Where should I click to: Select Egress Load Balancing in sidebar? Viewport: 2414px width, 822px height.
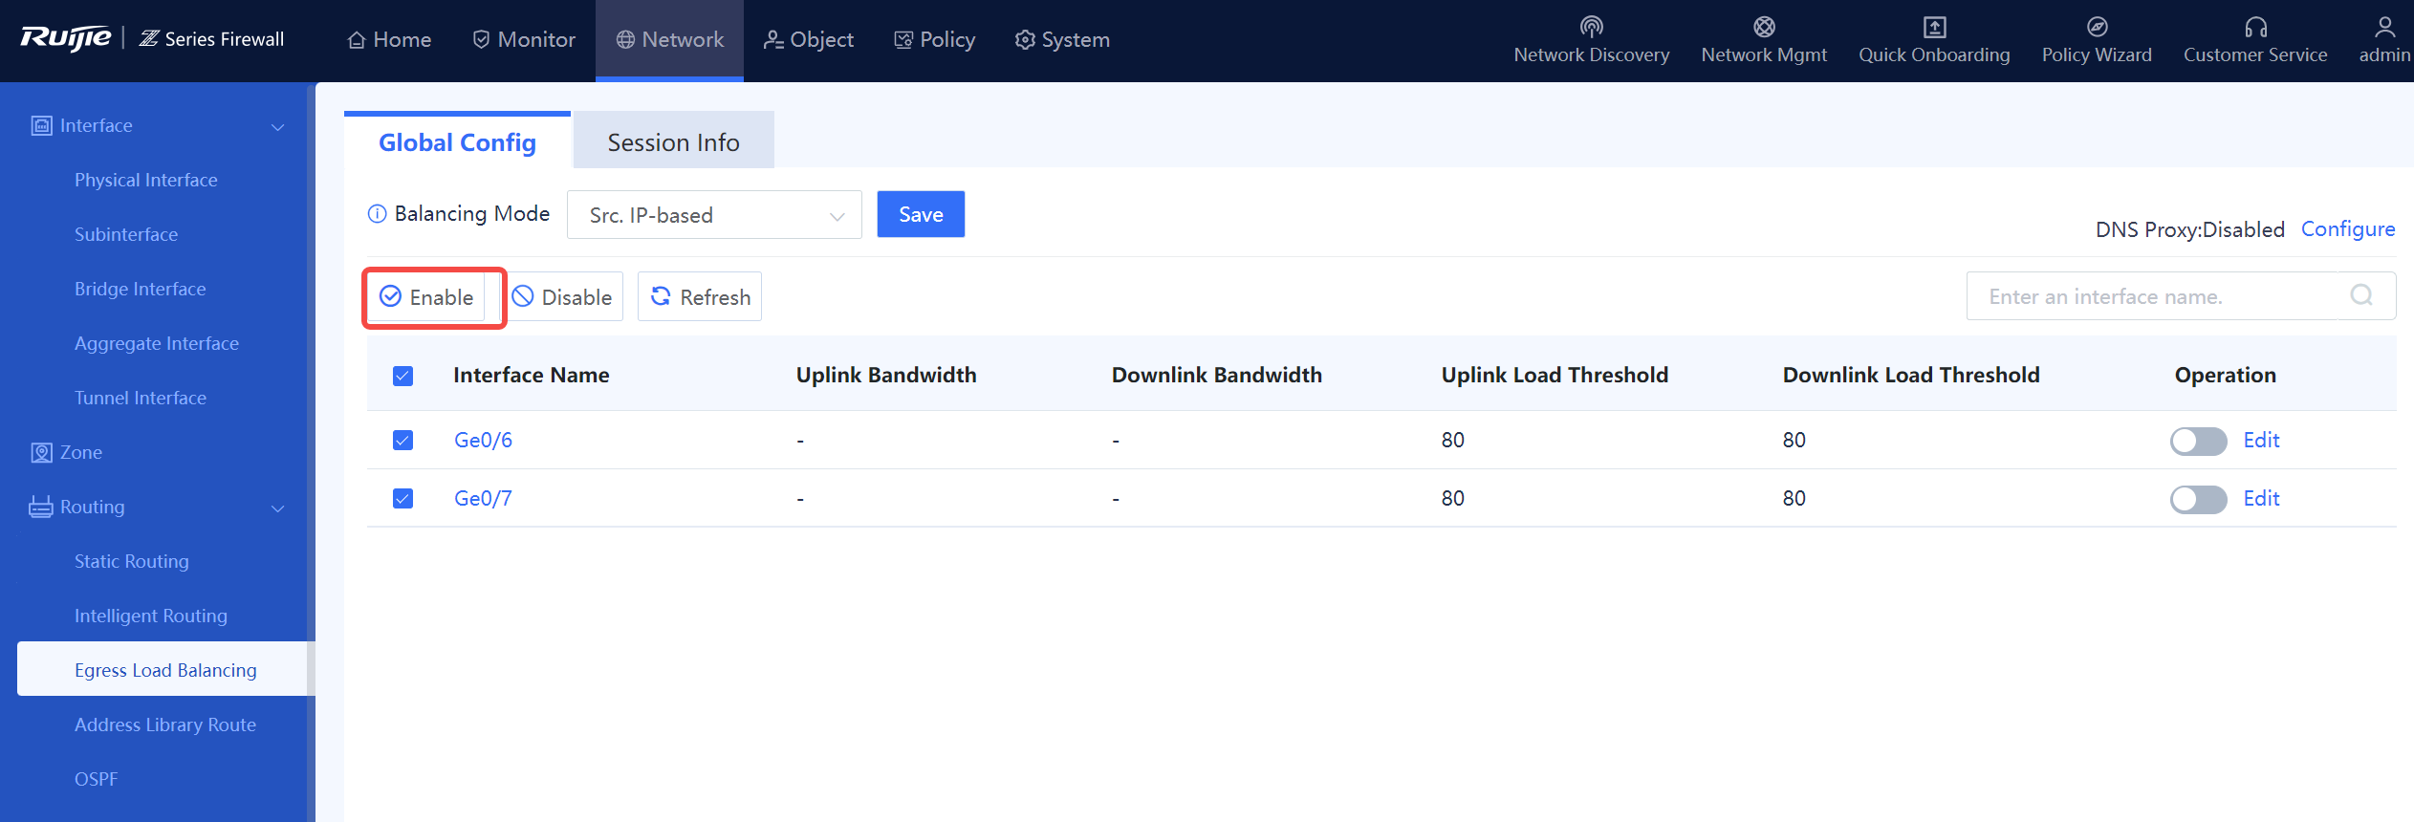pyautogui.click(x=165, y=669)
